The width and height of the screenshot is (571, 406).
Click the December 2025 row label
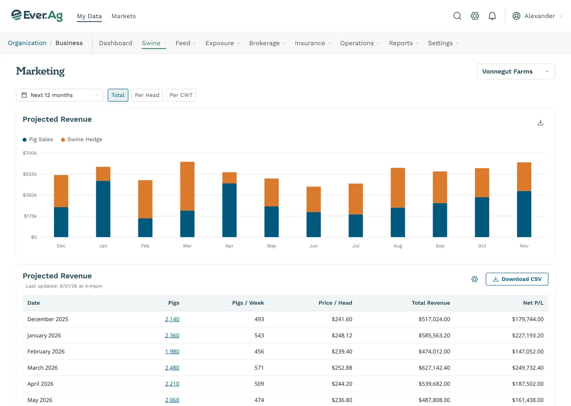point(48,319)
